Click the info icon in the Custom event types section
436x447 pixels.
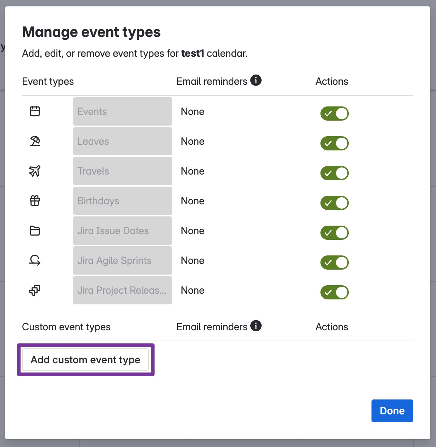click(x=256, y=326)
